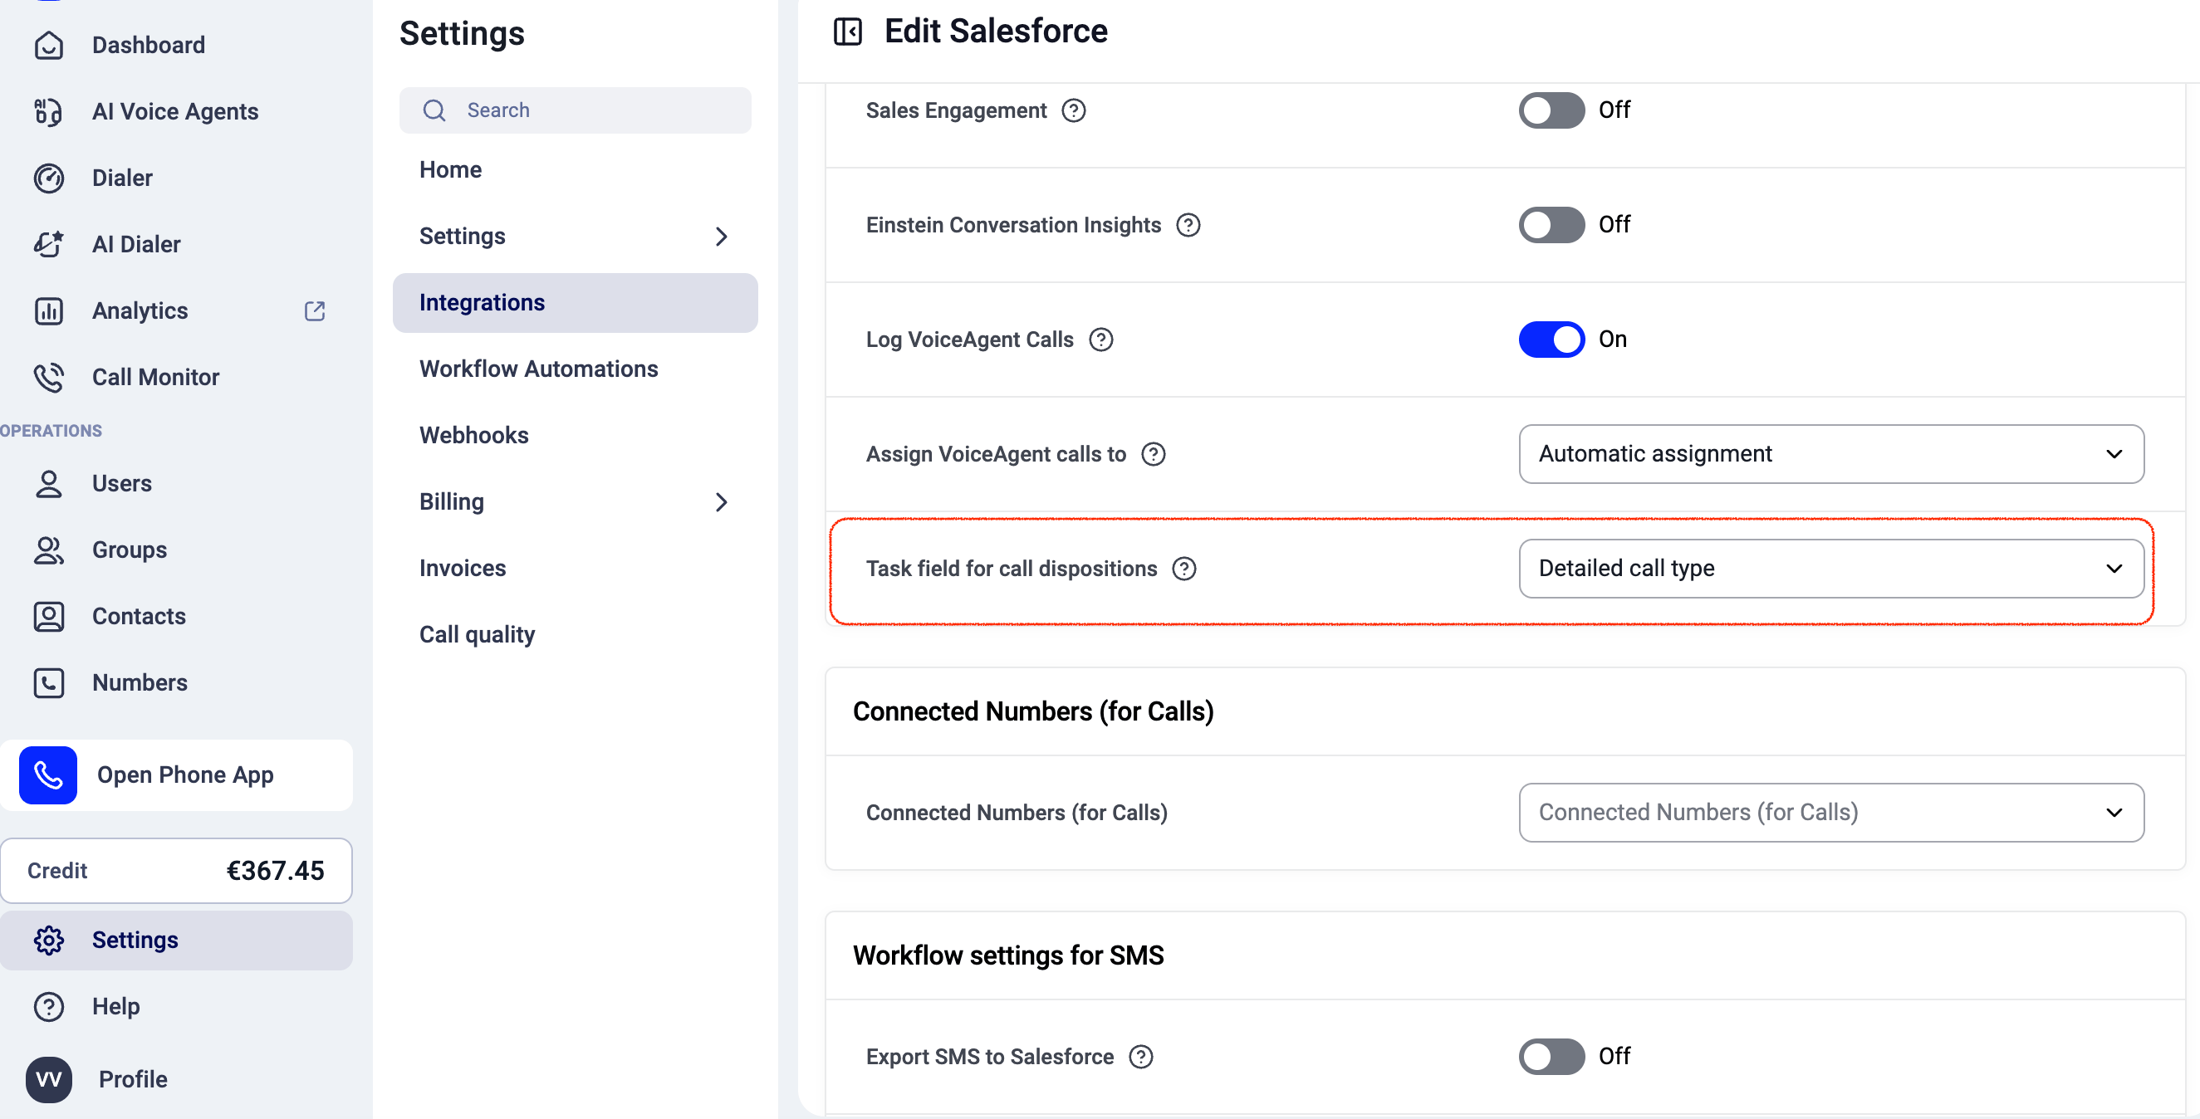
Task: Open Call Monitor phone icon
Action: tap(49, 377)
